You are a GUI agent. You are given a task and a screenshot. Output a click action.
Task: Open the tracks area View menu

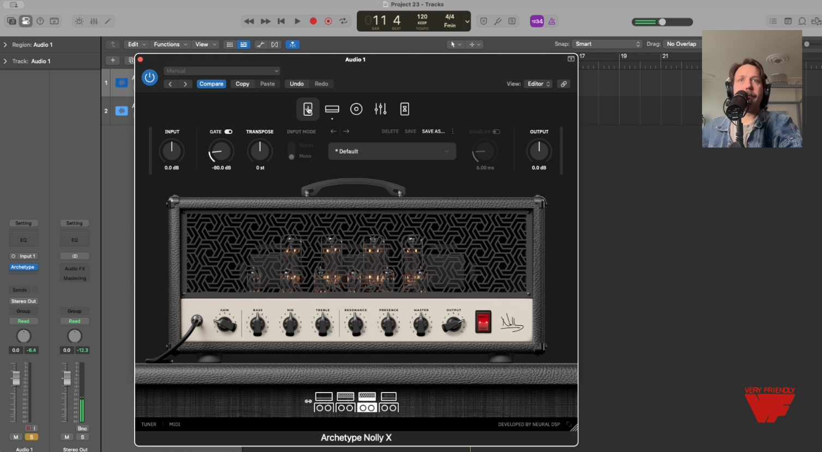click(205, 45)
